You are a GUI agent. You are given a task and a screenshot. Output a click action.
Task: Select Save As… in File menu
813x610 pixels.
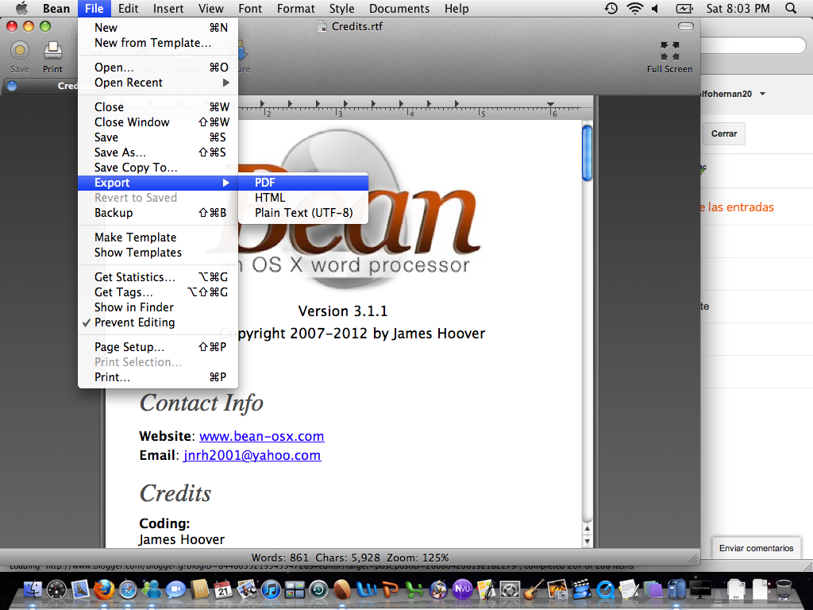[x=158, y=152]
